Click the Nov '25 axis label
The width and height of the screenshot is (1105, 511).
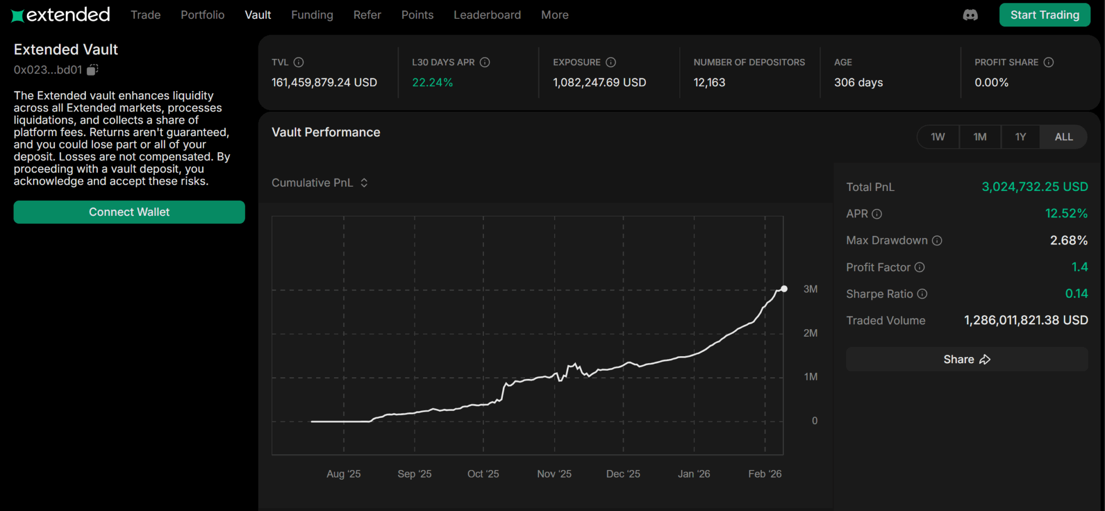click(554, 474)
